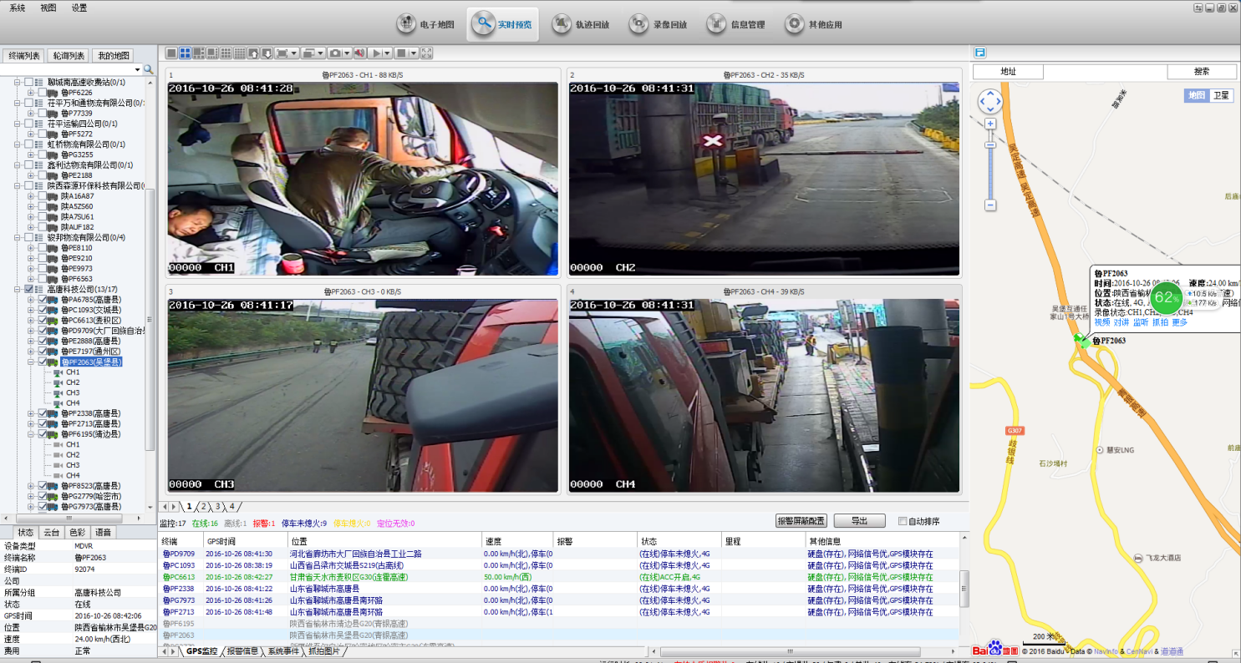The width and height of the screenshot is (1241, 663).
Task: Open the 录像回放 module
Action: 659,24
